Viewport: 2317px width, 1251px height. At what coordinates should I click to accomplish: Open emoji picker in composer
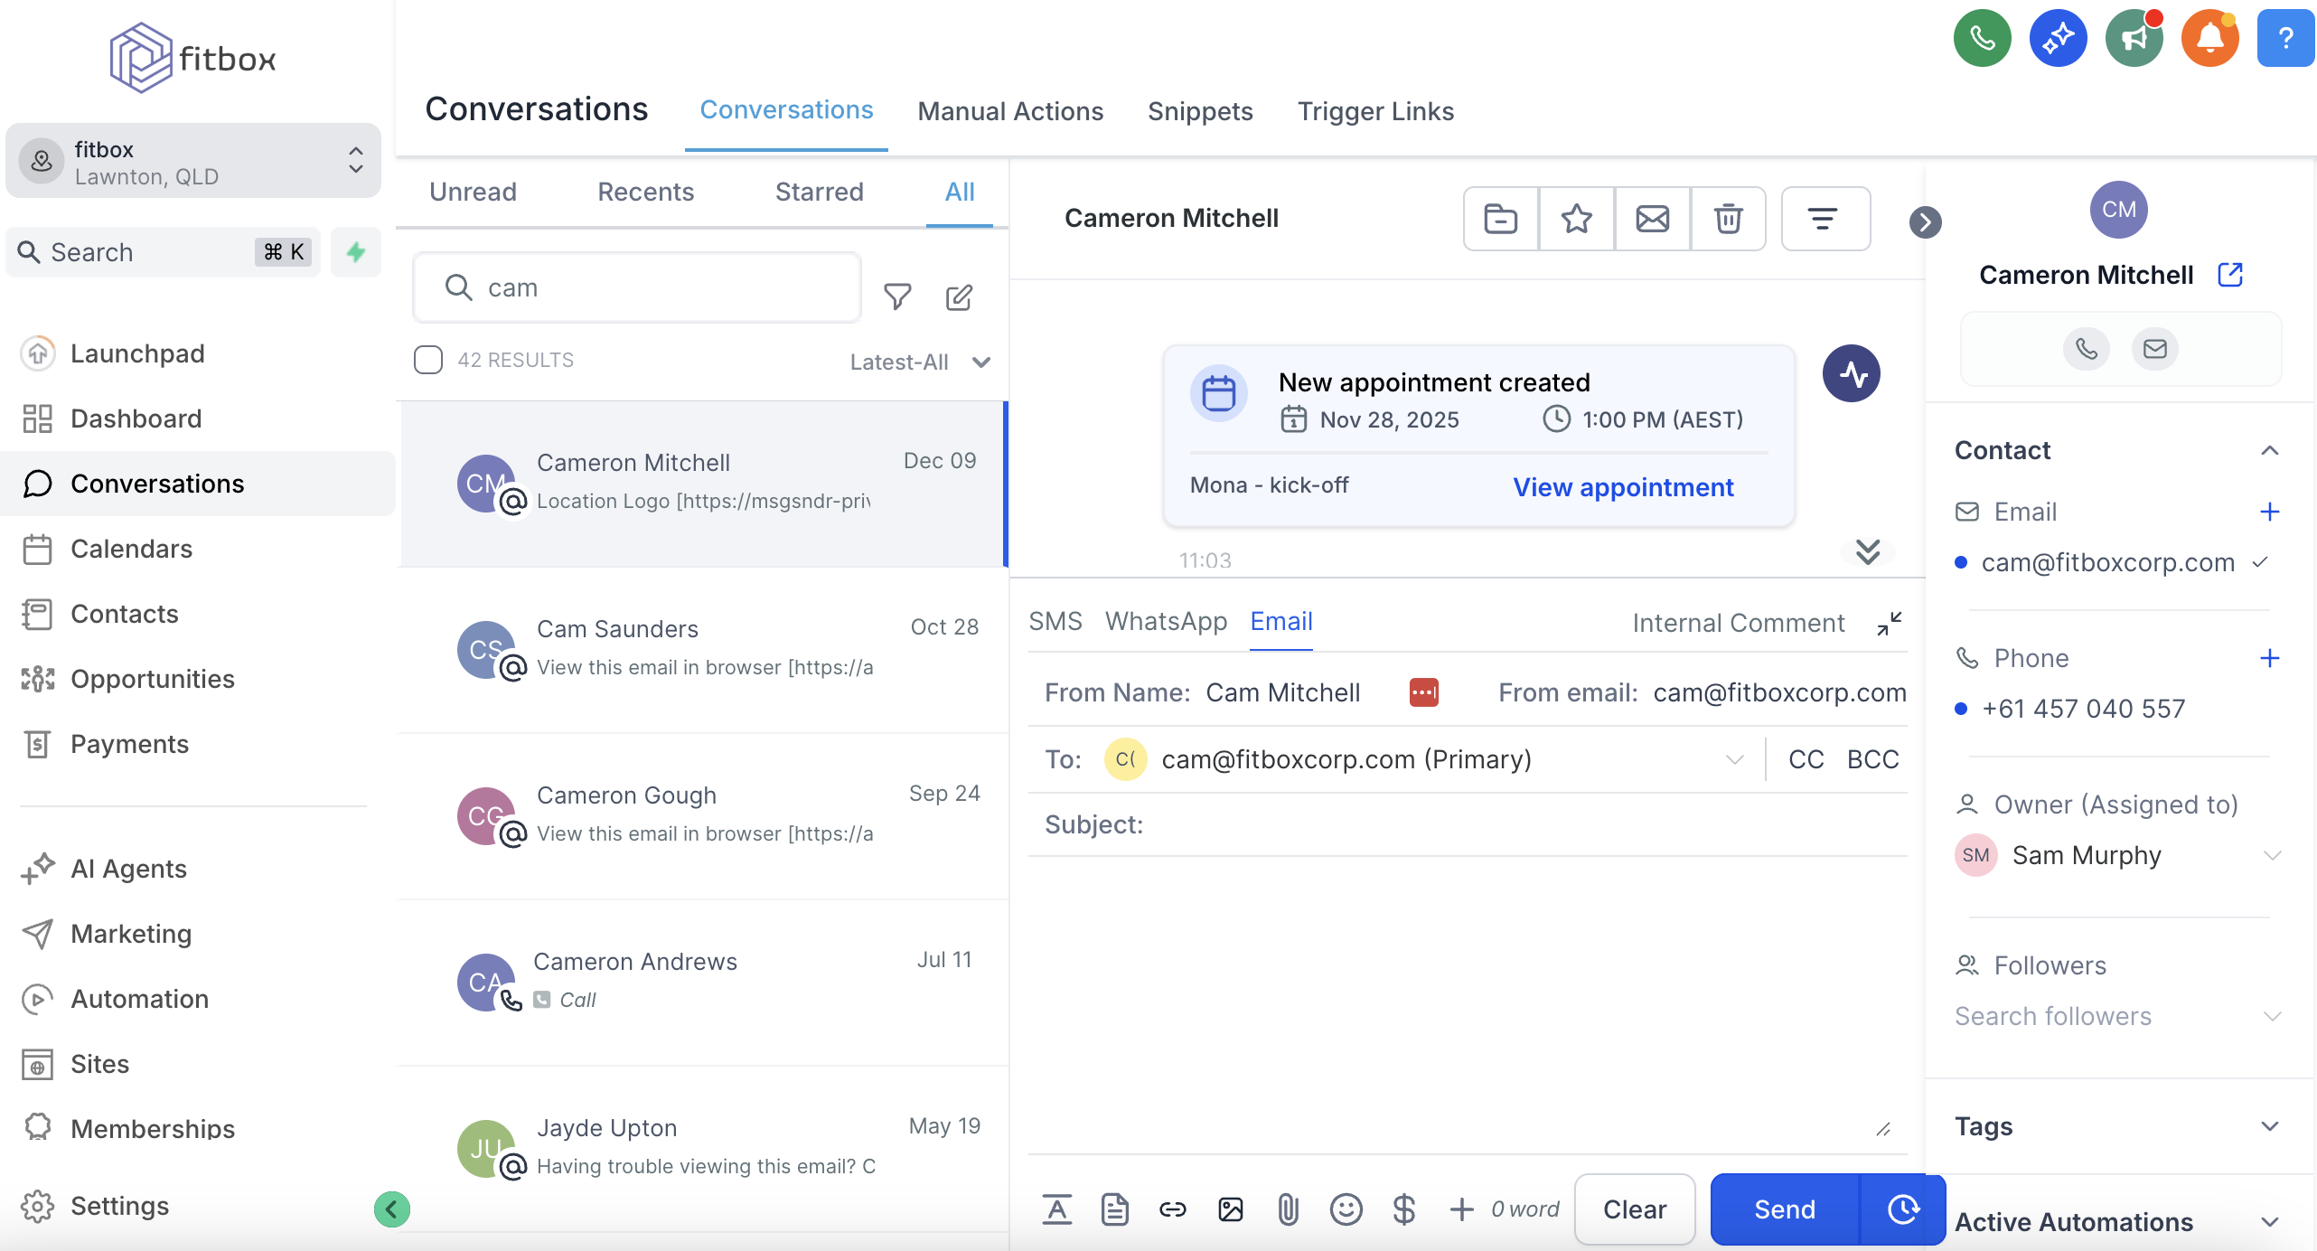1346,1209
